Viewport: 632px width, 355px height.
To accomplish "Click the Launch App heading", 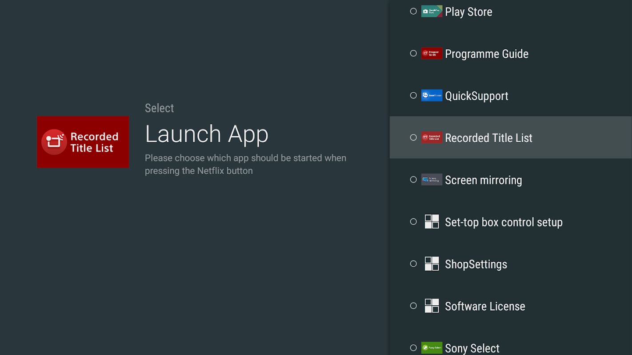I will 207,134.
